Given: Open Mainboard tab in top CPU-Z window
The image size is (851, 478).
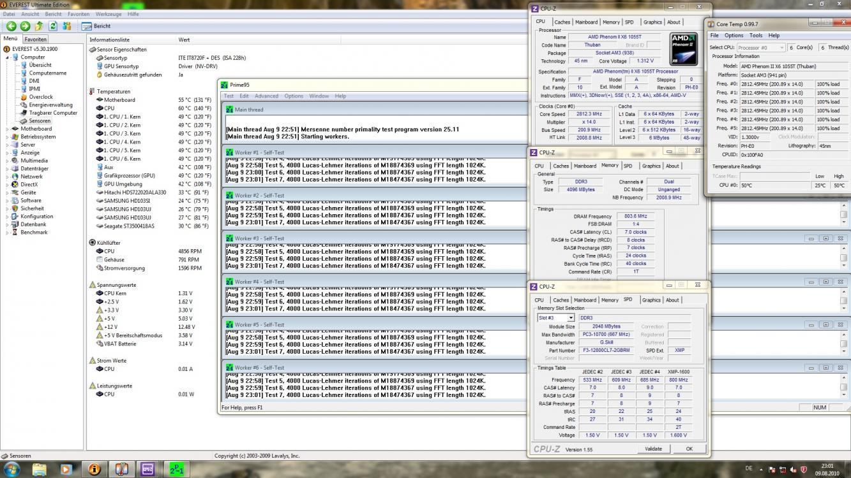Looking at the screenshot, I should click(586, 22).
